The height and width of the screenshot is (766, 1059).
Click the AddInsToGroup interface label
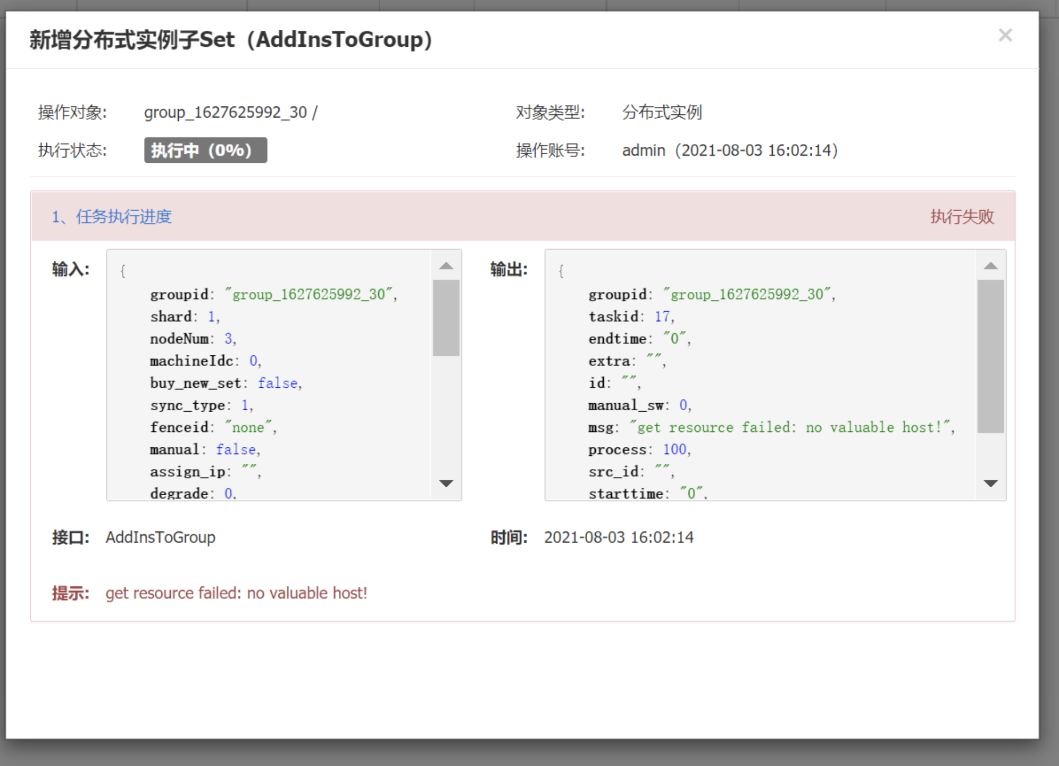[x=160, y=537]
